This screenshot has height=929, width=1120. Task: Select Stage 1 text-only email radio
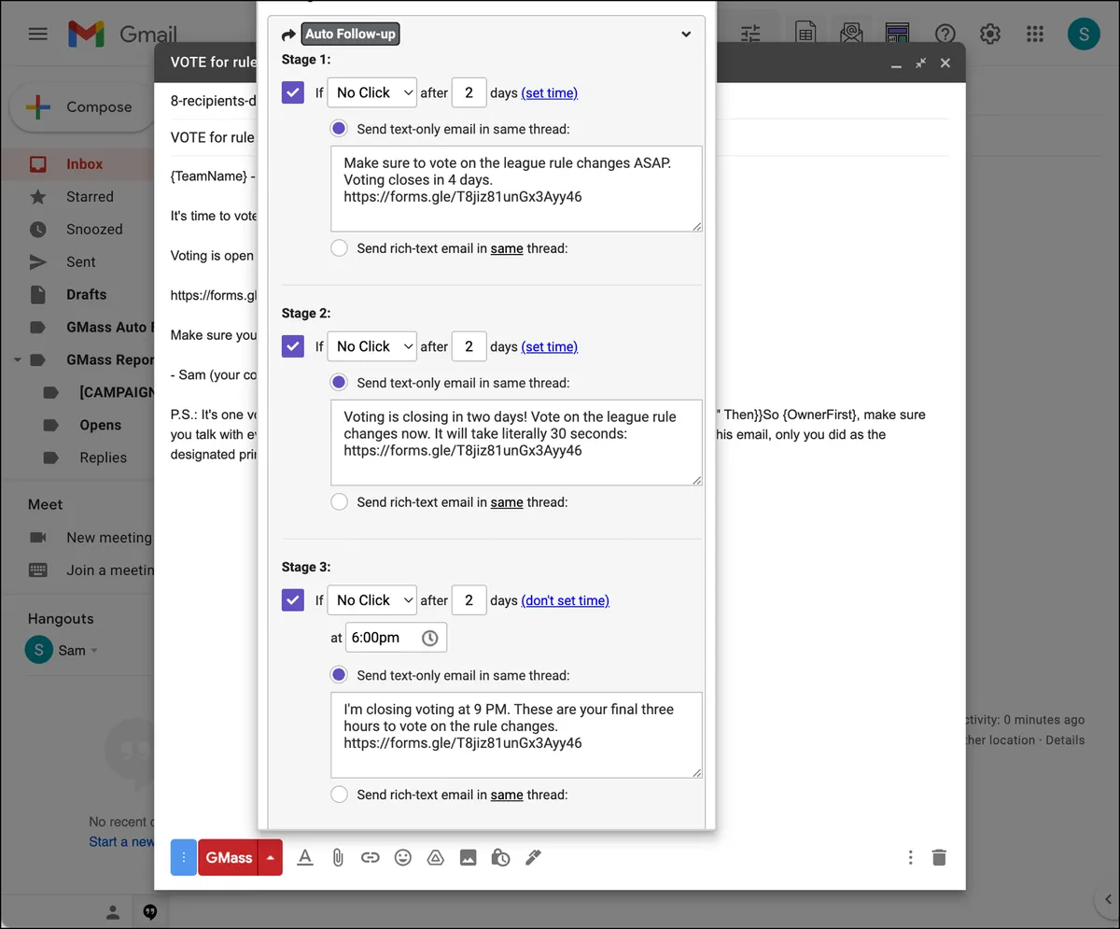[x=339, y=129]
